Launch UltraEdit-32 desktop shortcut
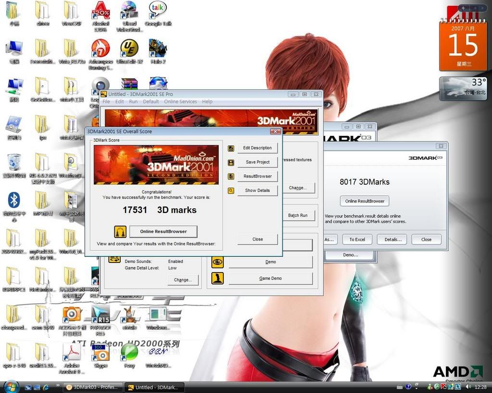 [129, 51]
